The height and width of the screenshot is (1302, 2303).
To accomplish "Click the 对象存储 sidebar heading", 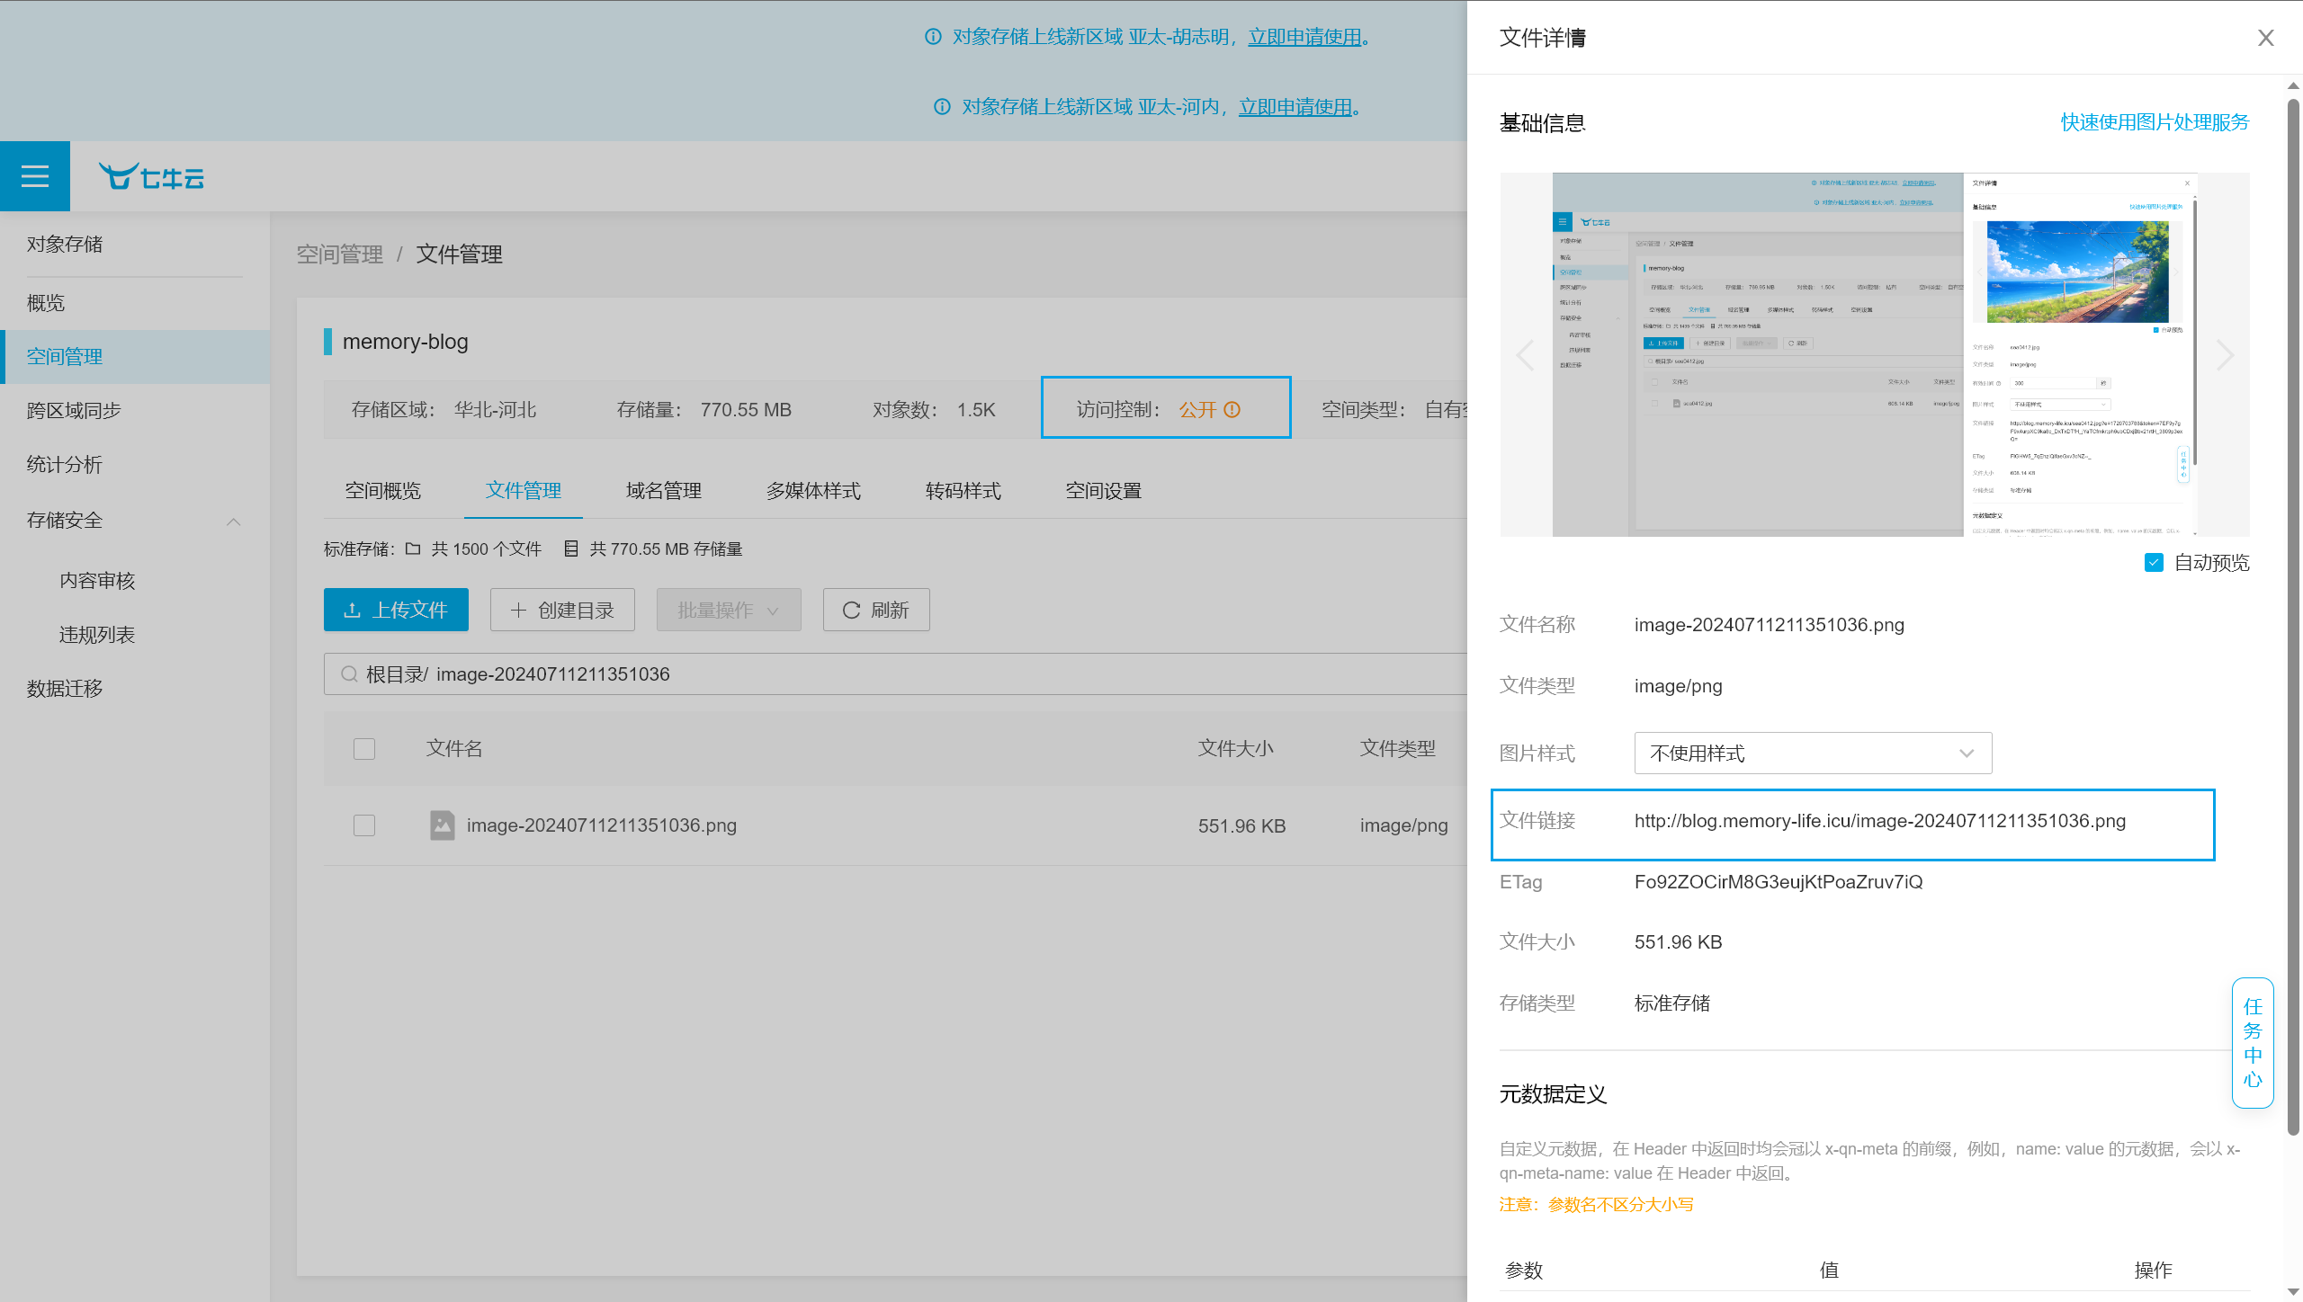I will point(65,245).
